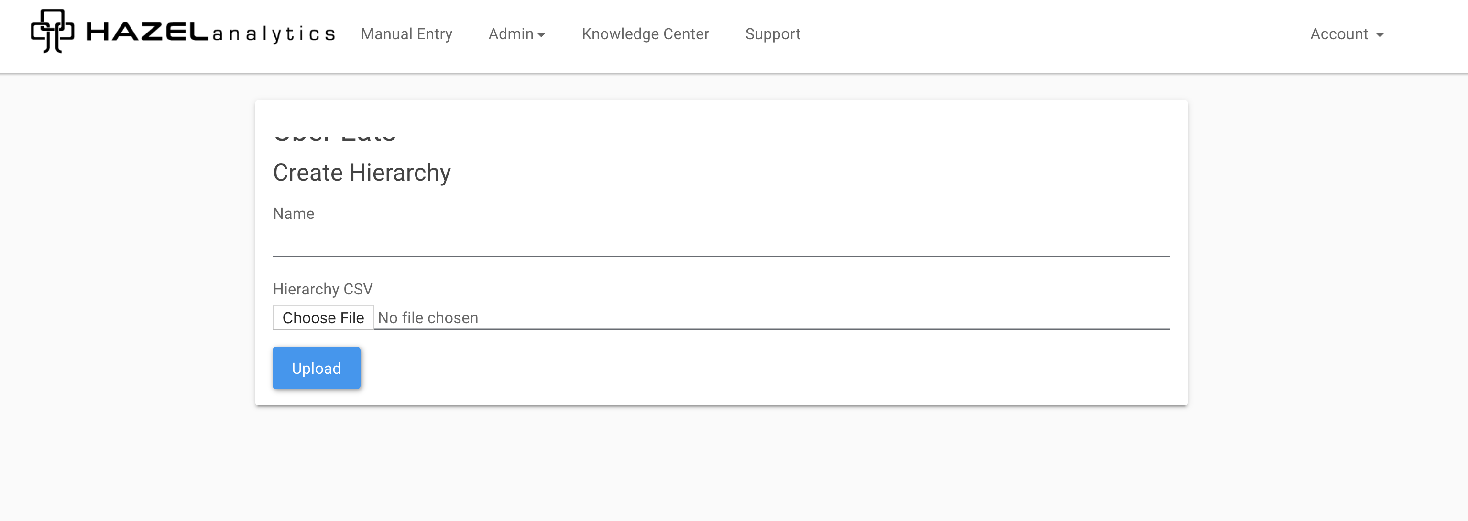Click the bold HAZEL wordmark text
1468x521 pixels.
point(147,33)
